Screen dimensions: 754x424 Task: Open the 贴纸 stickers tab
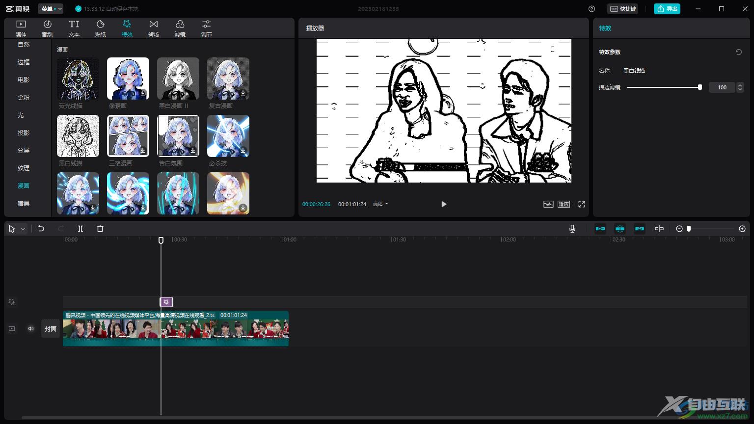(x=101, y=28)
